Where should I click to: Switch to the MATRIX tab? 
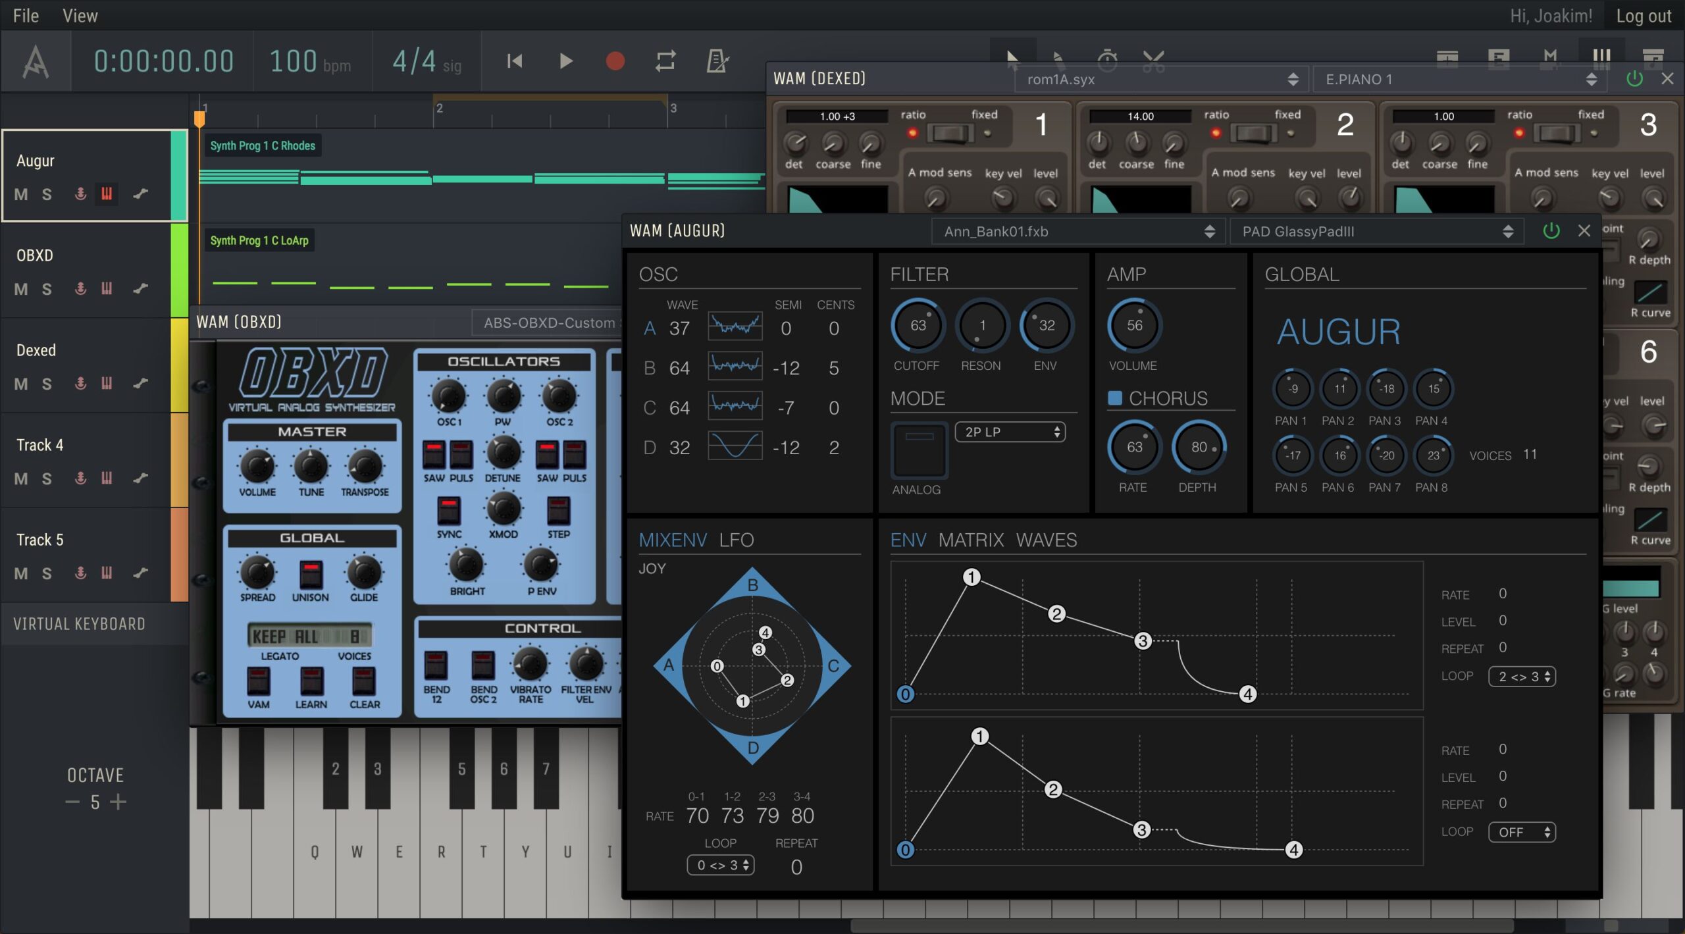(970, 540)
